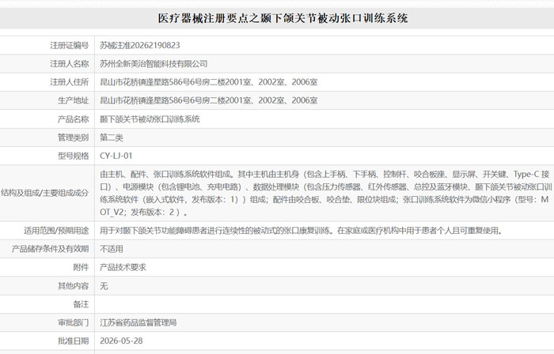This screenshot has width=554, height=354.
Task: Select the value 第二类
Action: pos(112,137)
